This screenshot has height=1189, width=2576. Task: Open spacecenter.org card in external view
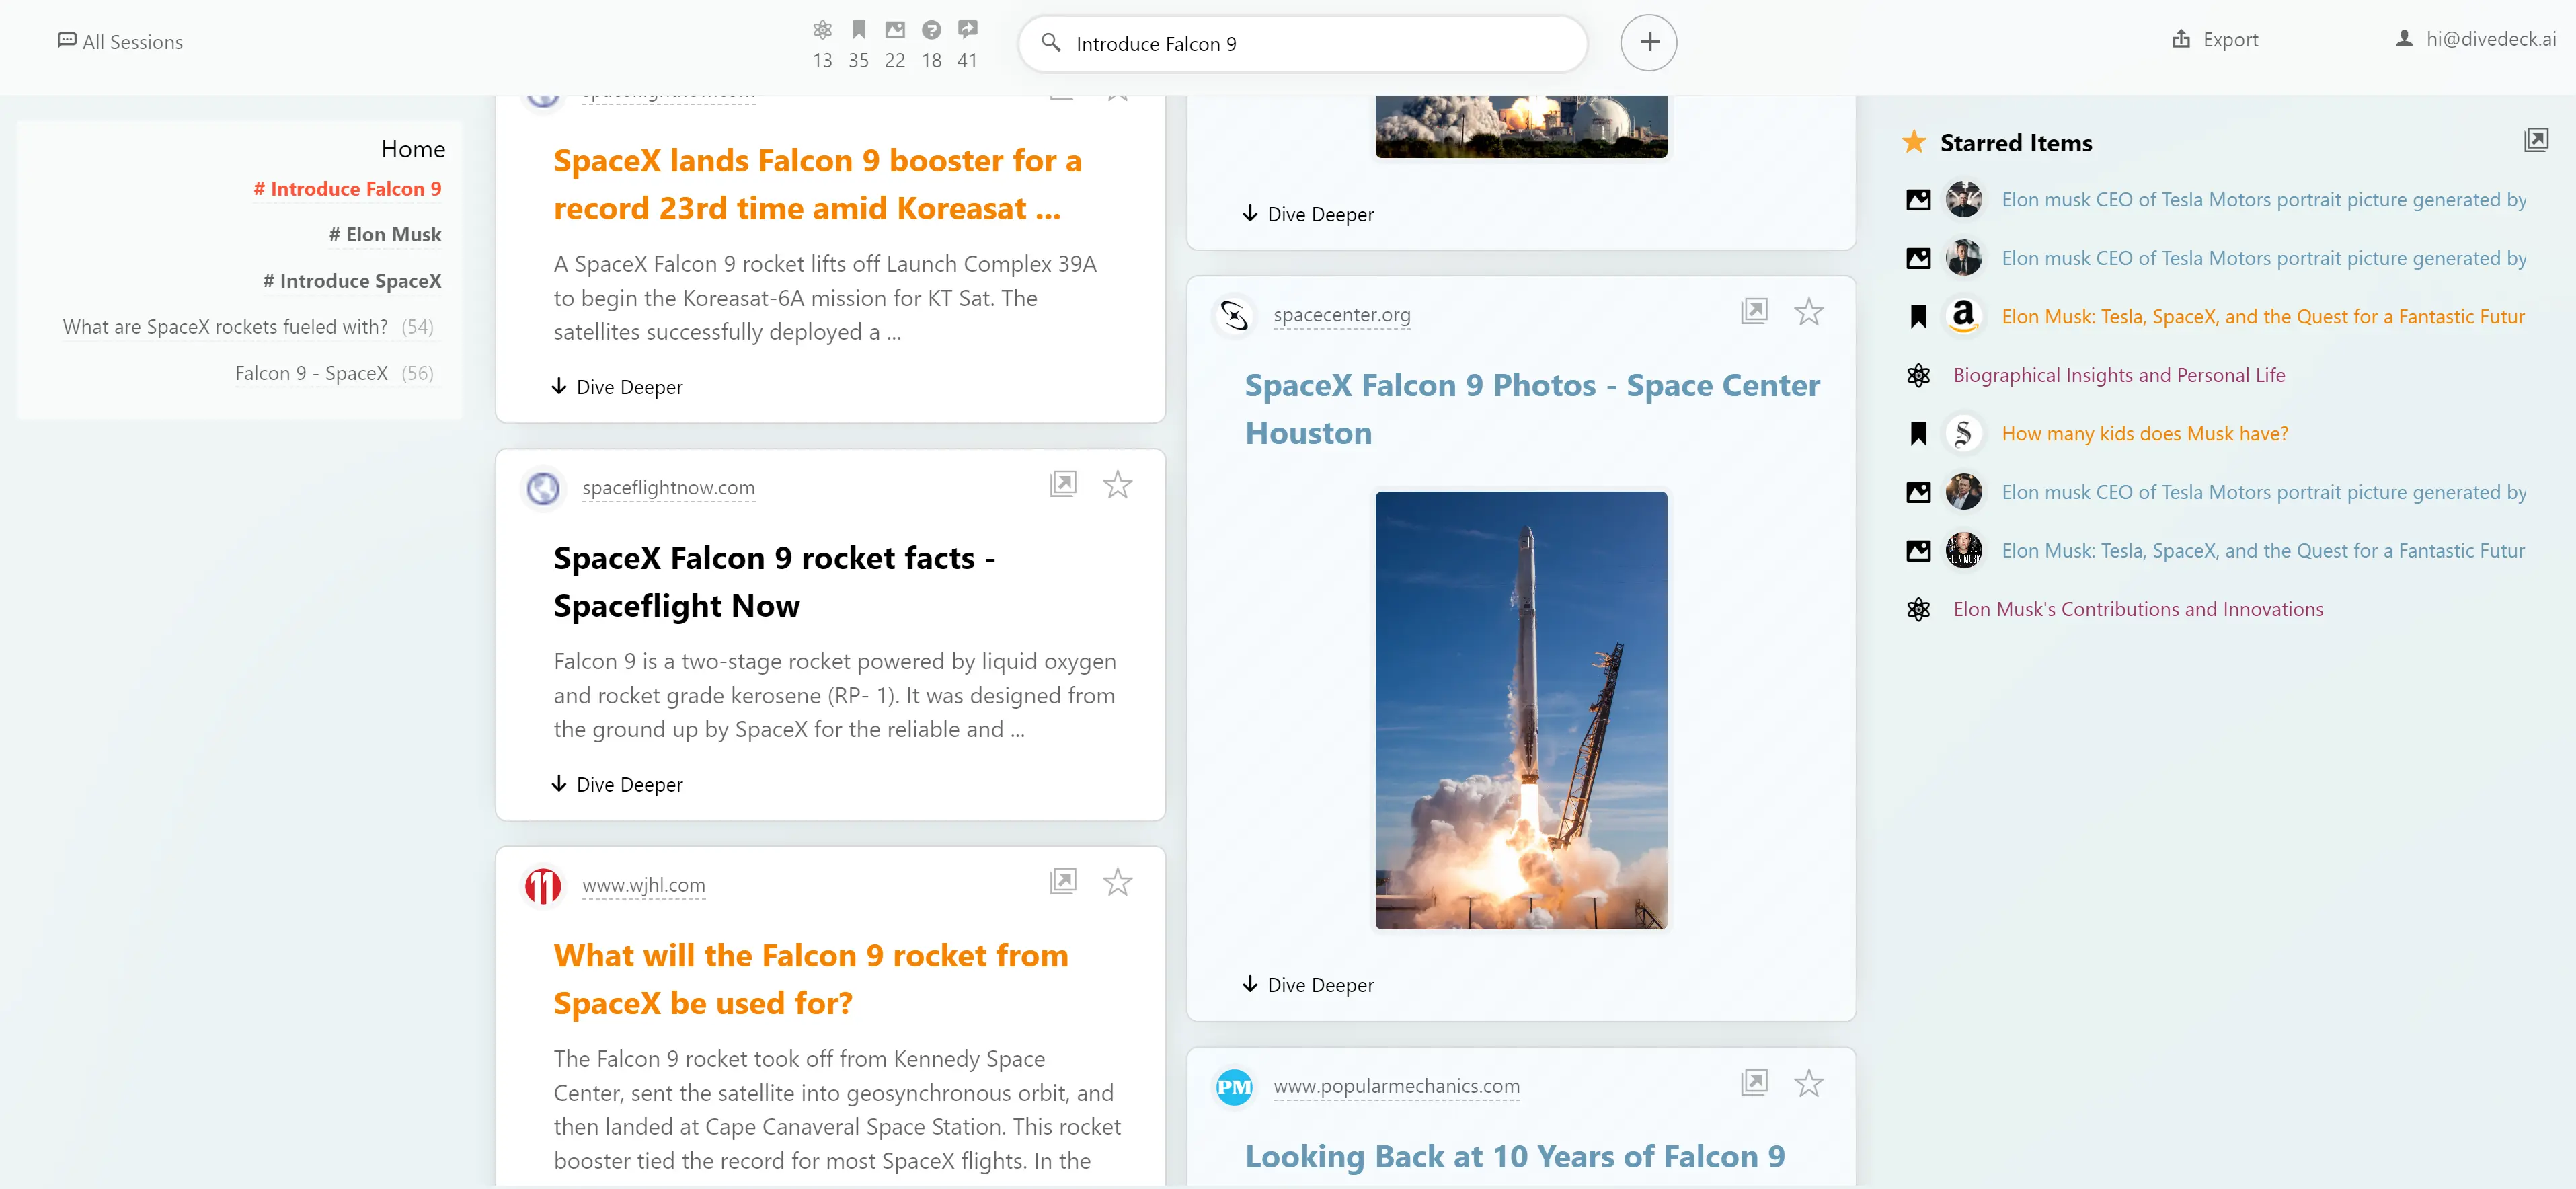[1754, 312]
